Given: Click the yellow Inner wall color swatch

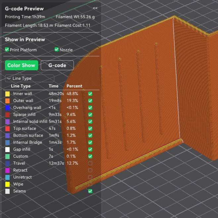Looking at the screenshot, I should (x=8, y=94).
